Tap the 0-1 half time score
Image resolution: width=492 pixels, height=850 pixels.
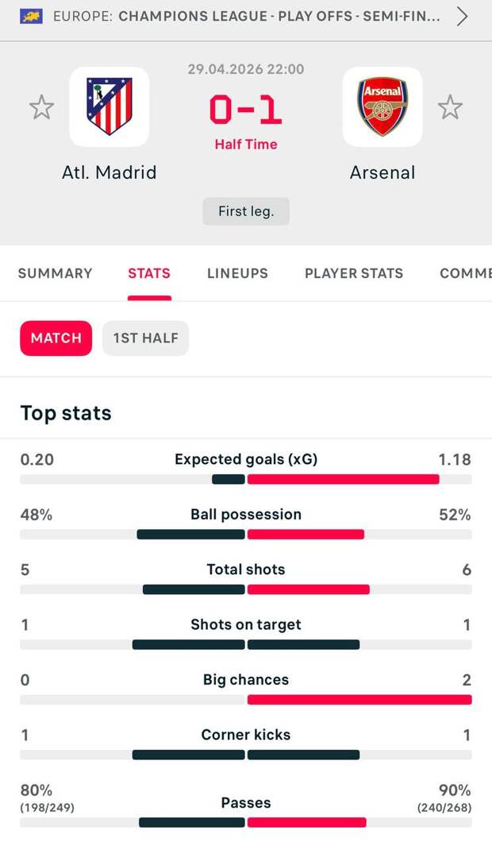pos(246,111)
